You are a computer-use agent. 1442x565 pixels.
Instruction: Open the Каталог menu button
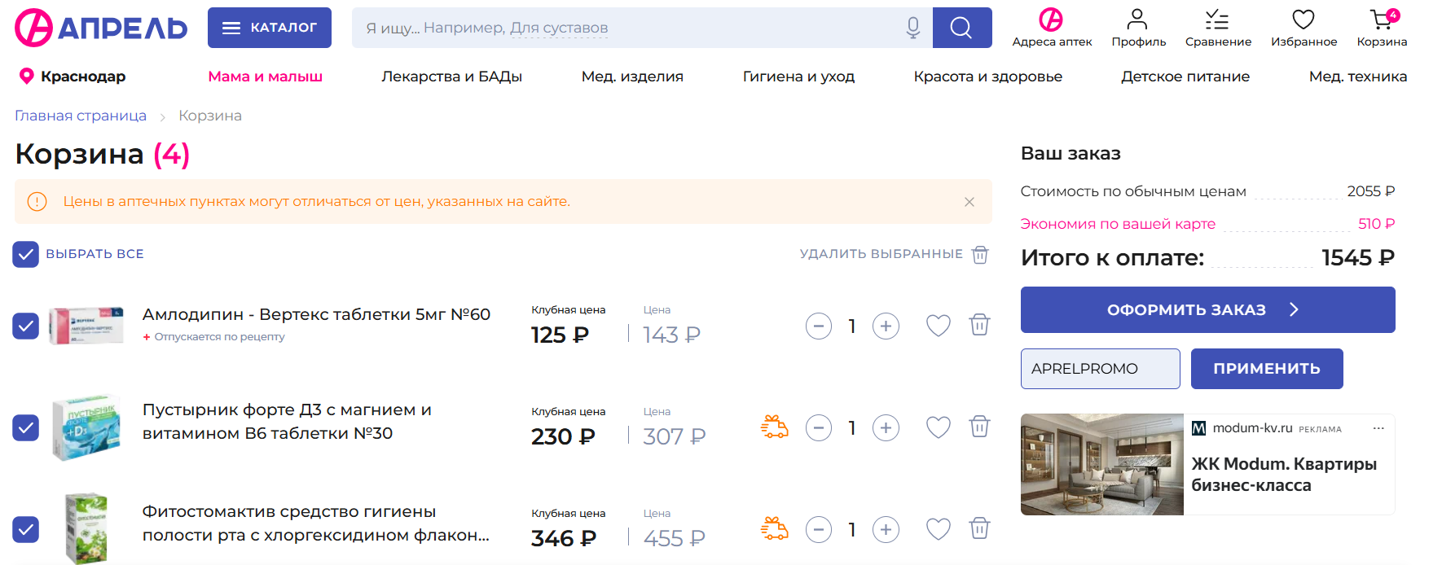270,28
